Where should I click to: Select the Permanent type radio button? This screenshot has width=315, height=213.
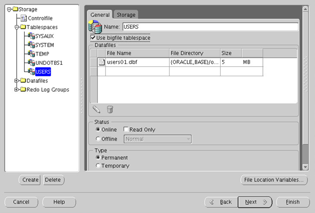click(x=98, y=158)
